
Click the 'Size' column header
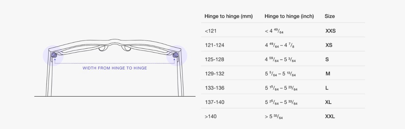(330, 16)
